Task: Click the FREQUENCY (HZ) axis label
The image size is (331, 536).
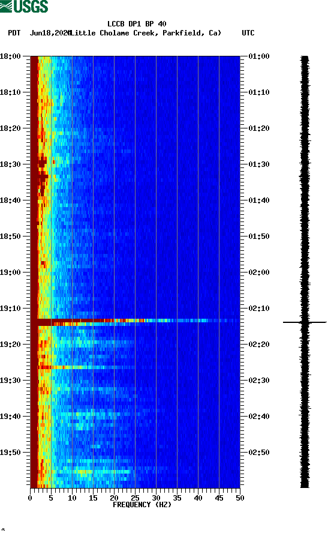Action: [142, 505]
